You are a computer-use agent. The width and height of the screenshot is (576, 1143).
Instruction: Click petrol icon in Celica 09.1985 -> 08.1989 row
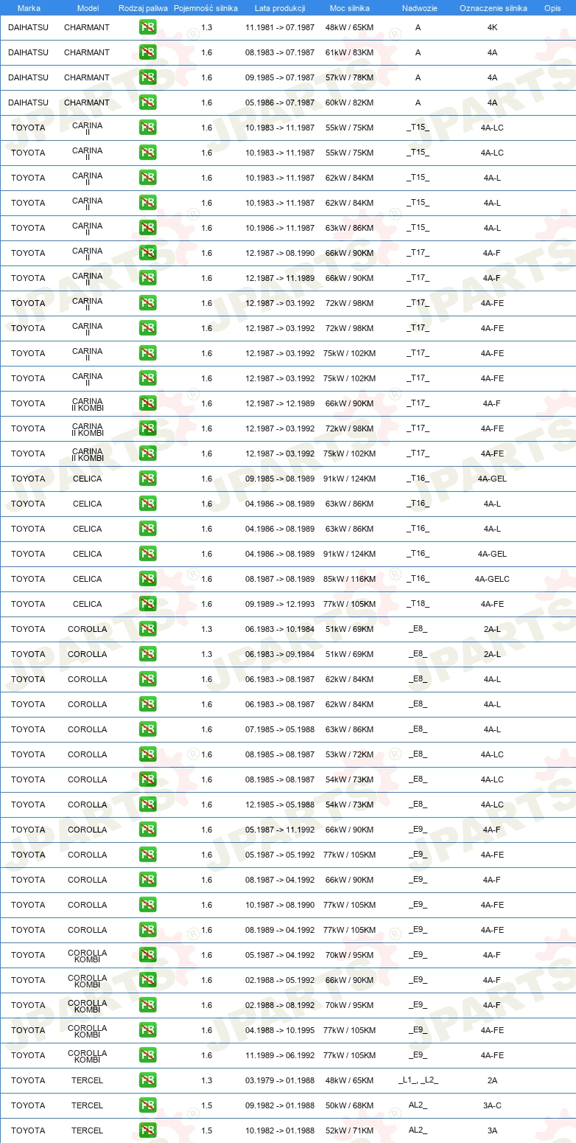[x=147, y=479]
